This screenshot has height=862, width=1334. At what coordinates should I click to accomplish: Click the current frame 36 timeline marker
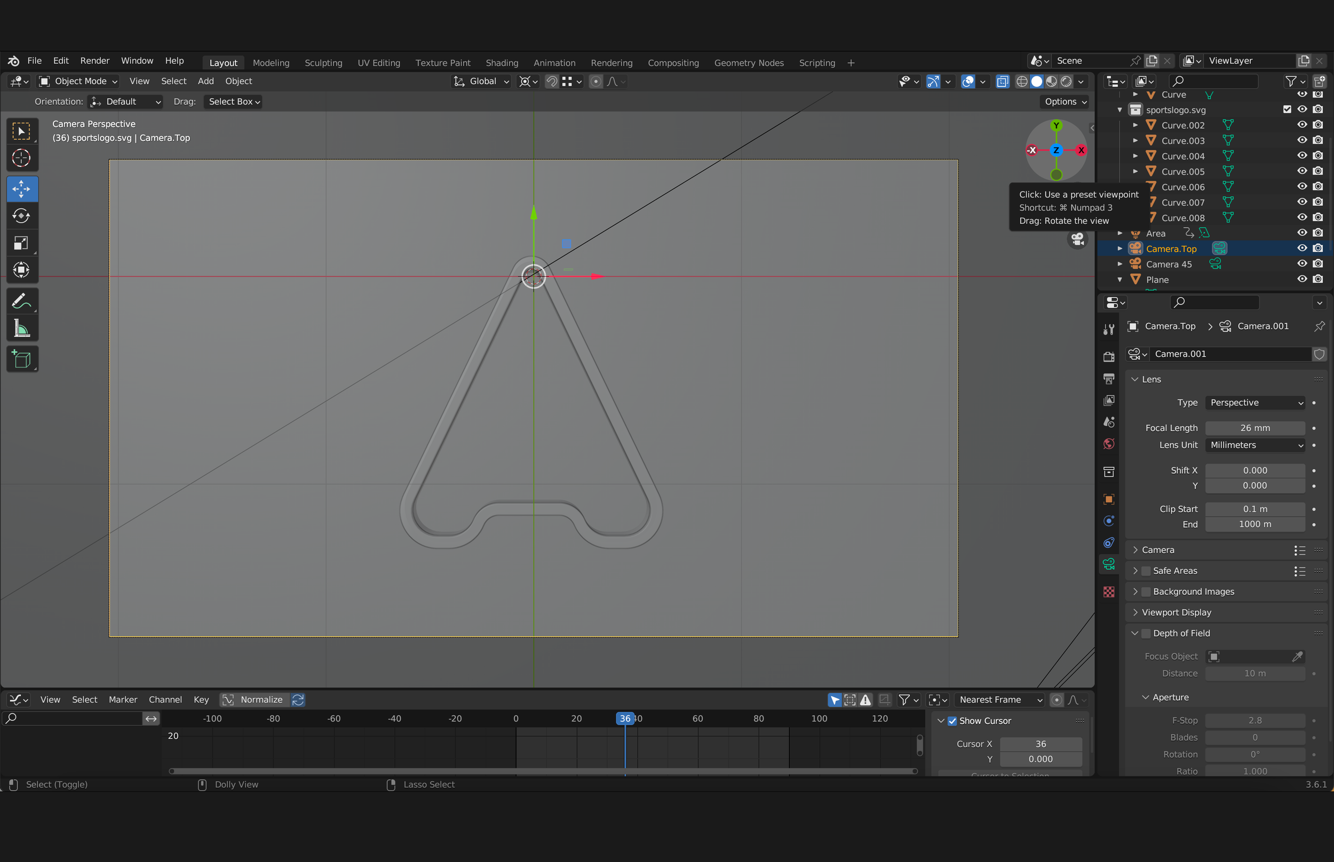click(625, 718)
